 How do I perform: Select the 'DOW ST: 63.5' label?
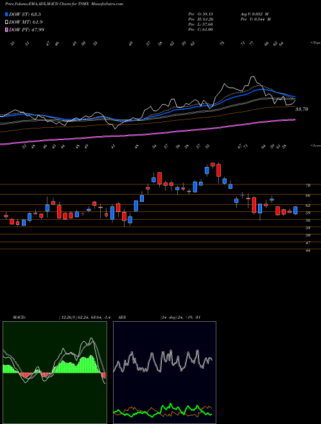(x=25, y=14)
